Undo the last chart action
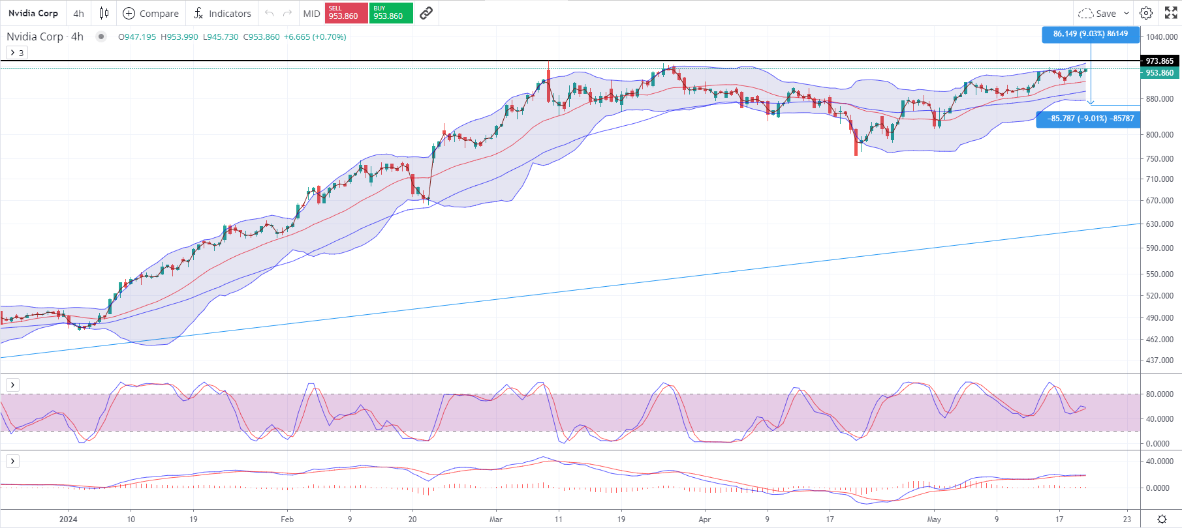The image size is (1182, 528). pos(269,13)
